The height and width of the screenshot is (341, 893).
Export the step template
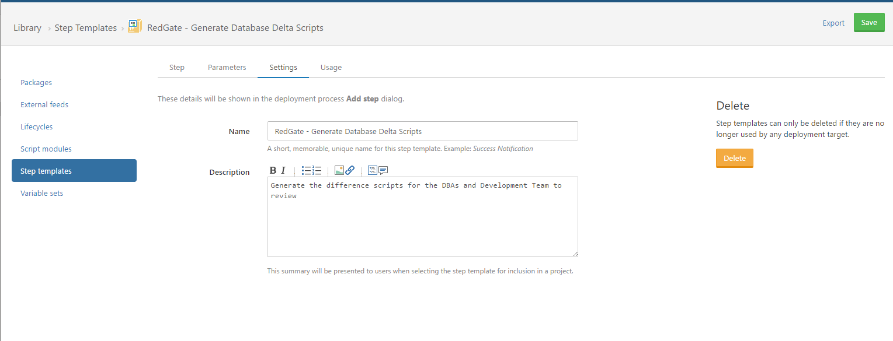(x=833, y=23)
